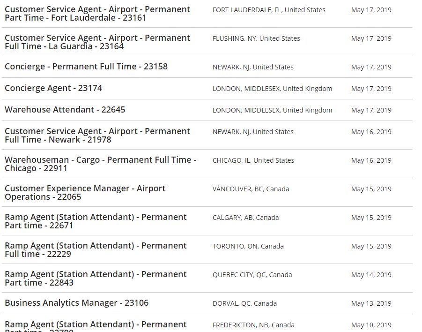
Task: Click QUEBEC CITY, QC, Canada location
Action: pyautogui.click(x=252, y=275)
